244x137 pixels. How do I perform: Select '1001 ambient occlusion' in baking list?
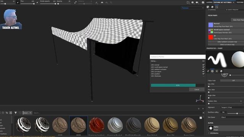pyautogui.click(x=159, y=69)
